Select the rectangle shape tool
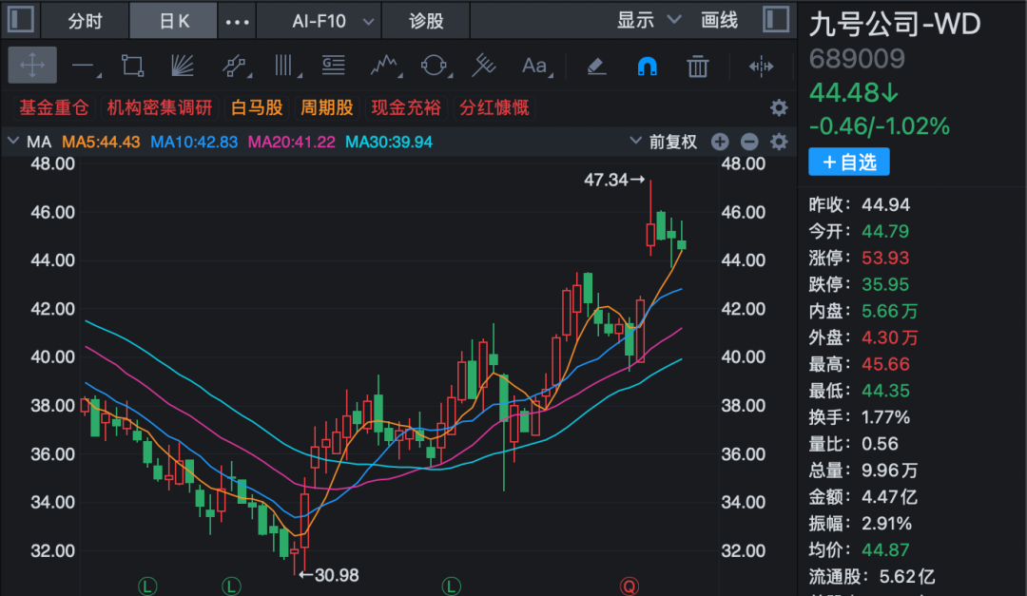1027x596 pixels. tap(133, 66)
